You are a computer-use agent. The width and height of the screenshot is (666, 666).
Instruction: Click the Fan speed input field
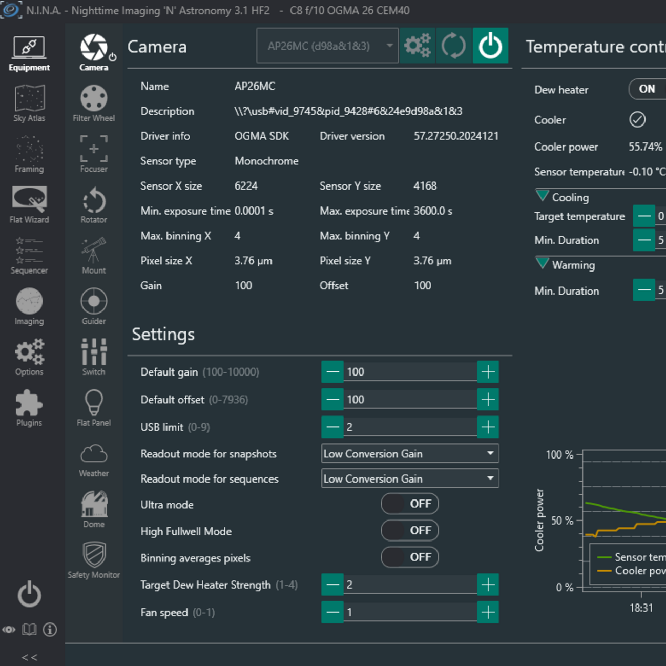[x=410, y=612]
